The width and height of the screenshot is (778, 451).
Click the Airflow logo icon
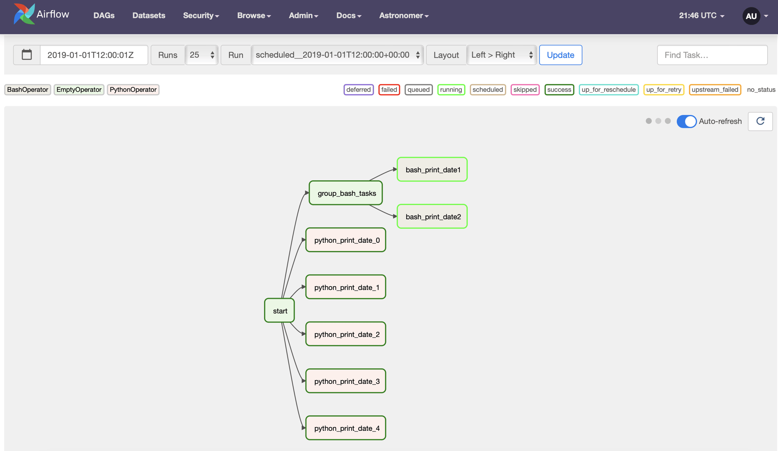pos(23,15)
